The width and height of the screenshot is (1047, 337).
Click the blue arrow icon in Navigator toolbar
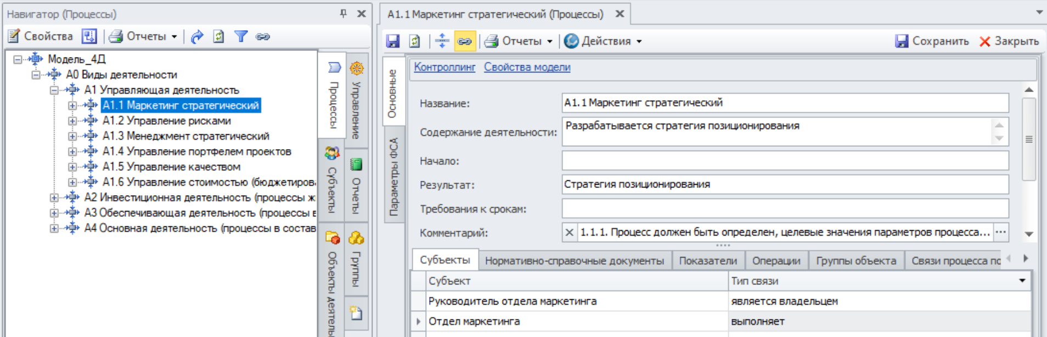pos(197,37)
